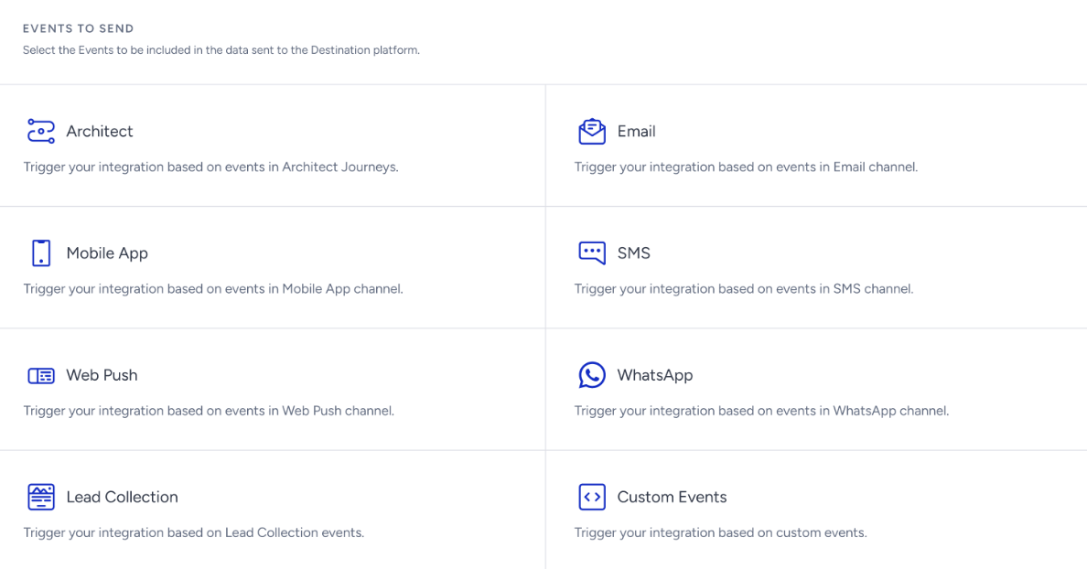The width and height of the screenshot is (1087, 569).
Task: Choose the Email event title
Action: point(637,131)
